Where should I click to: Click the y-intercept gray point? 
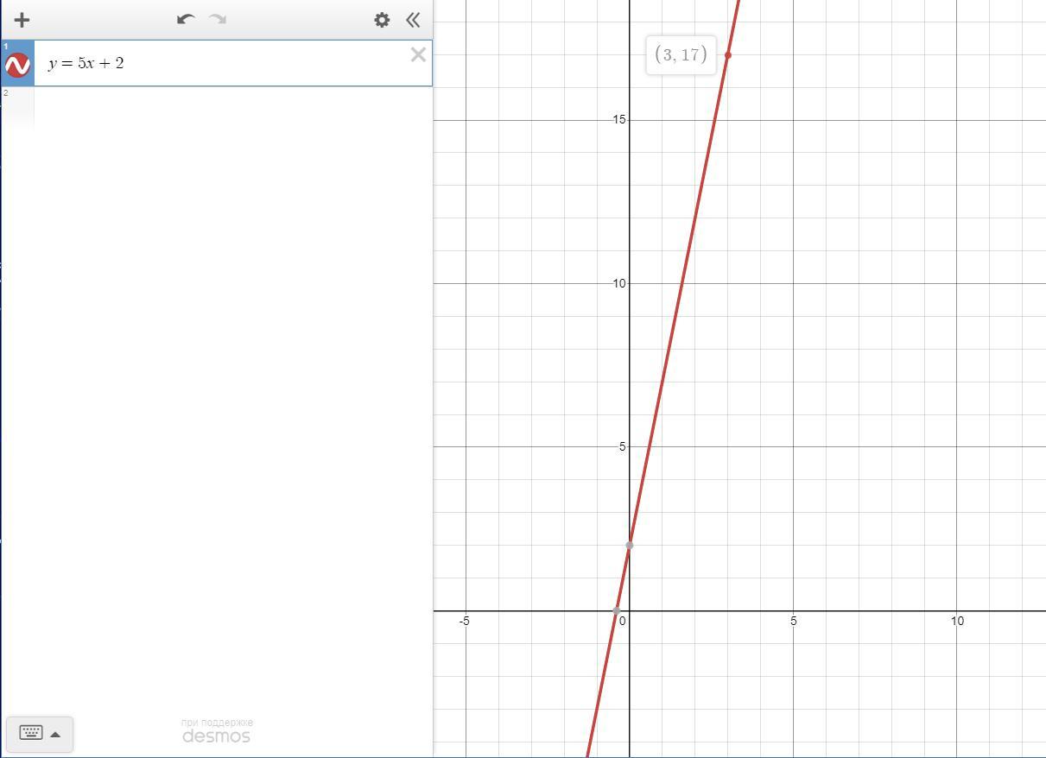point(629,545)
